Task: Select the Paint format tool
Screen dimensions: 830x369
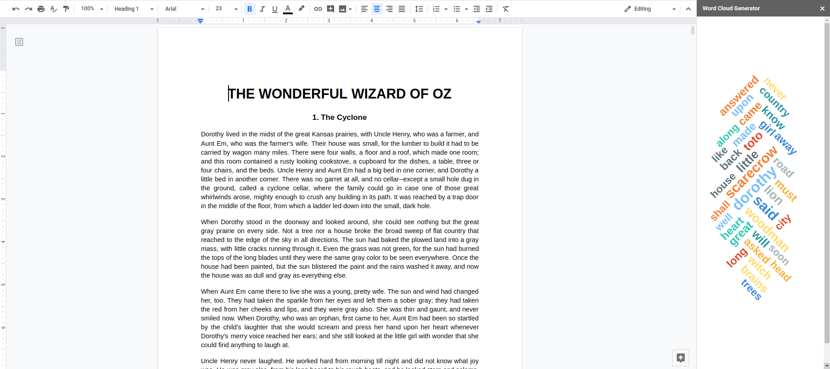Action: (x=66, y=9)
